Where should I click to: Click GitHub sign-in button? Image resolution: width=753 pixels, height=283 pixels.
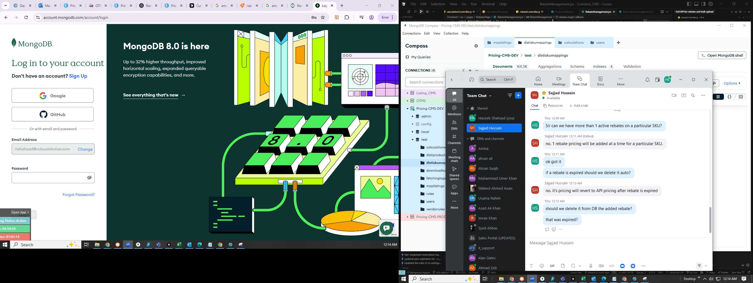[x=53, y=114]
